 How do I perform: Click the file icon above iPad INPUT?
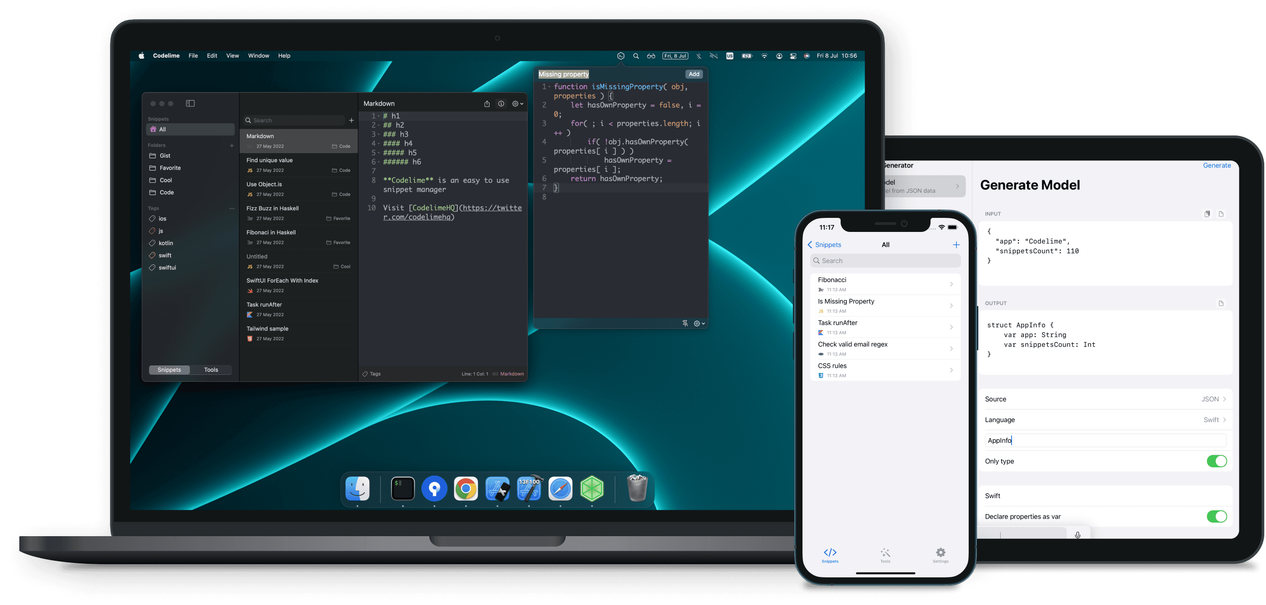click(1221, 214)
